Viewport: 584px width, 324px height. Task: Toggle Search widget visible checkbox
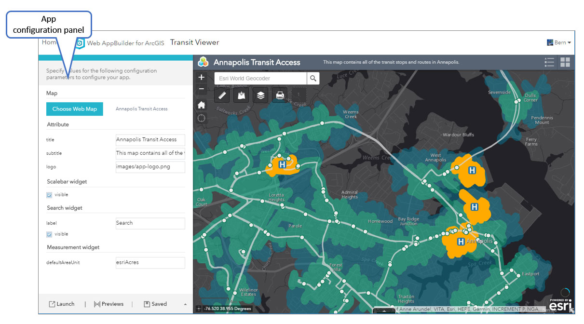click(49, 234)
